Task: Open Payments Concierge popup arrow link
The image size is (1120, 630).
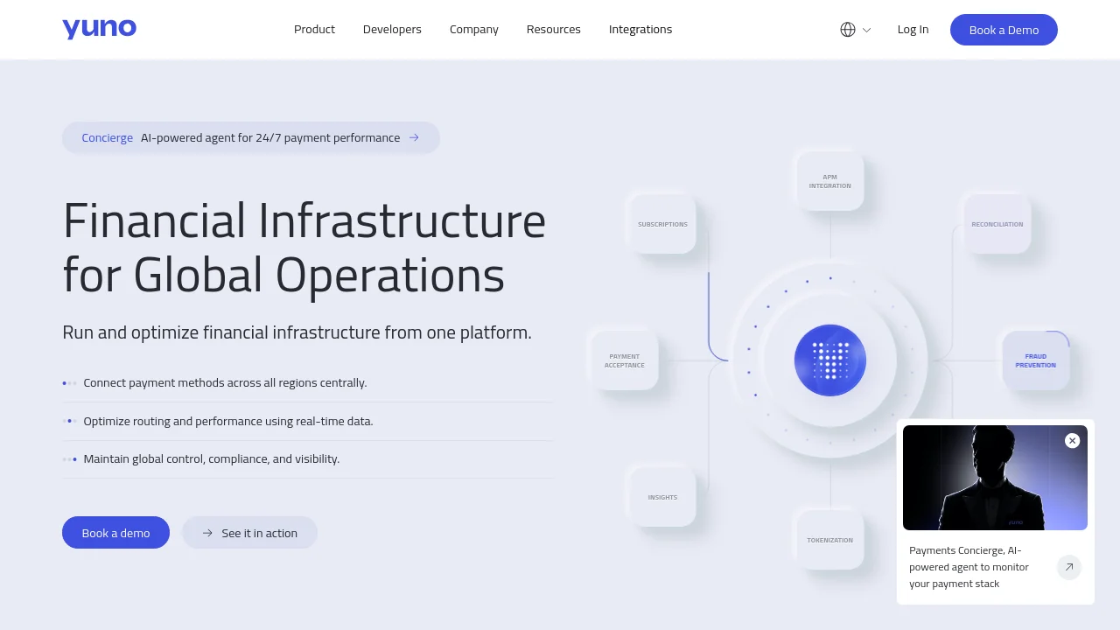Action: coord(1068,567)
